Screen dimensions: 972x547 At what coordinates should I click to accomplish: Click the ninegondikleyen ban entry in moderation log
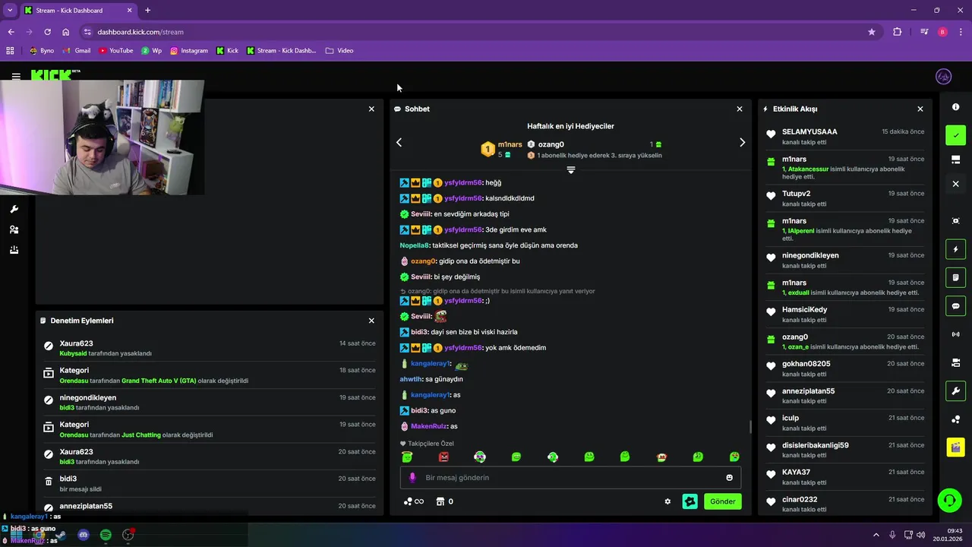[x=209, y=402]
